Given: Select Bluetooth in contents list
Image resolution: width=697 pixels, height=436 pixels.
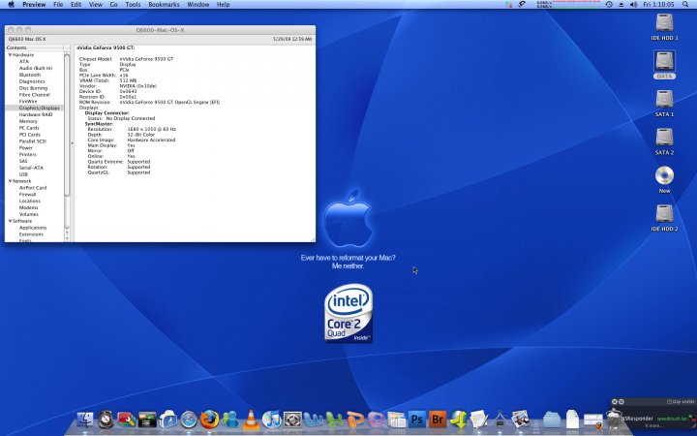Looking at the screenshot, I should [x=30, y=75].
